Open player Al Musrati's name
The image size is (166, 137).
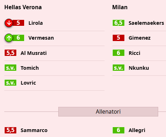pyautogui.click(x=34, y=53)
